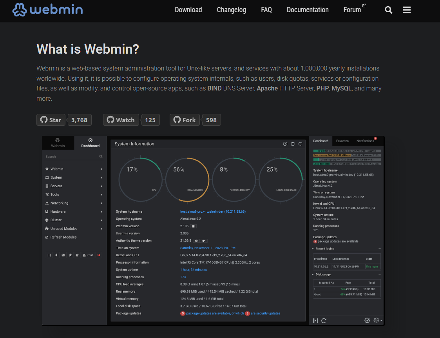This screenshot has width=440, height=338.
Task: Open Documentation from the top navigation
Action: 308,10
